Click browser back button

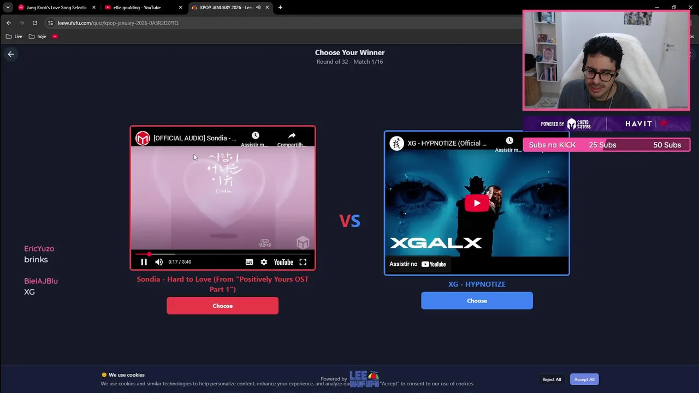[x=9, y=23]
